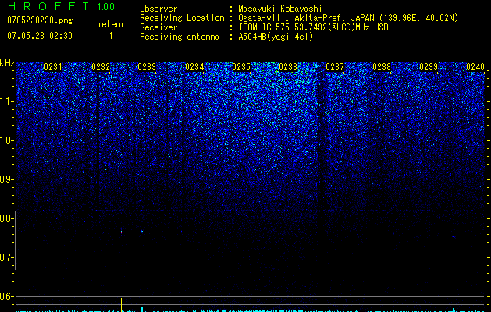Click the 0234 time marker
This screenshot has width=491, height=312.
pos(194,67)
